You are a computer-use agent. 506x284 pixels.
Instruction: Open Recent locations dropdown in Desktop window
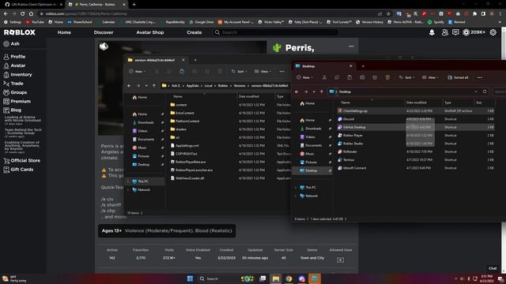(x=314, y=92)
